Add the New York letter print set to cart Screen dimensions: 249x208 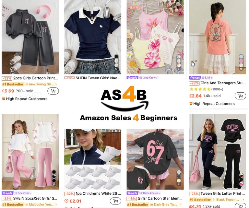240,206
